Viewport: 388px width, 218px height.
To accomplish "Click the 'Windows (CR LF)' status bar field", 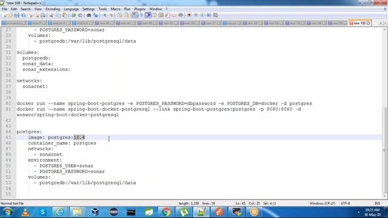I will (x=322, y=203).
